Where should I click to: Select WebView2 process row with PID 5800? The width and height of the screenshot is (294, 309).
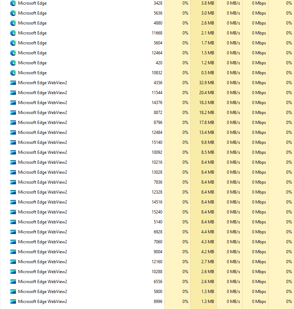point(147,292)
